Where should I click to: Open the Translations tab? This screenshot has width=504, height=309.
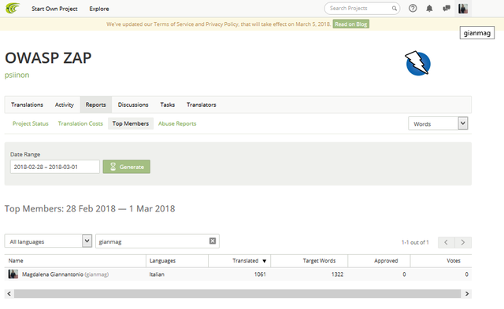[x=27, y=105]
